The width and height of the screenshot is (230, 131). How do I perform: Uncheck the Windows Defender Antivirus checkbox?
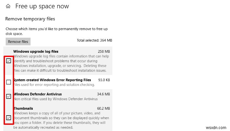[x=9, y=96]
